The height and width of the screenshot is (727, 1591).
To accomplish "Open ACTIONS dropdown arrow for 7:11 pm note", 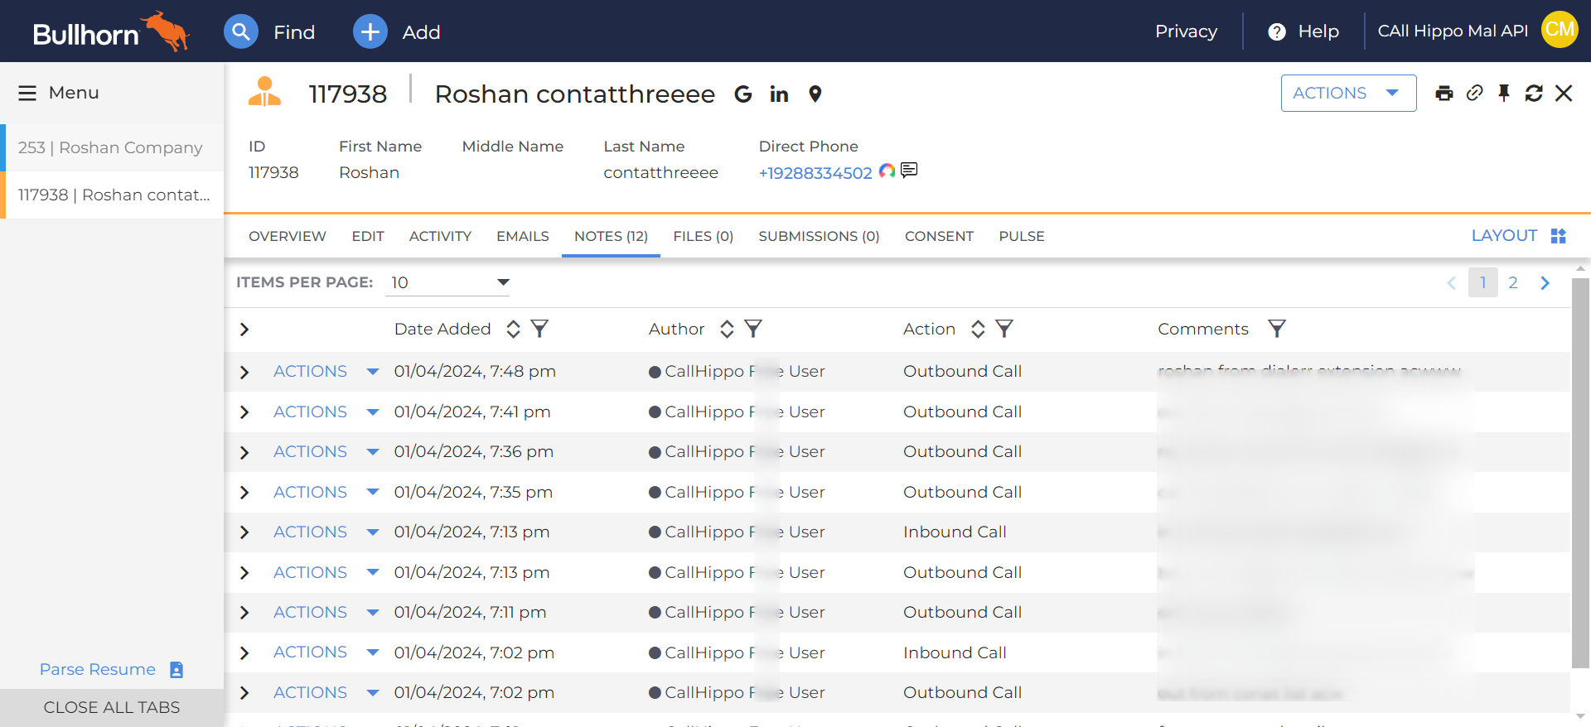I will (x=373, y=612).
